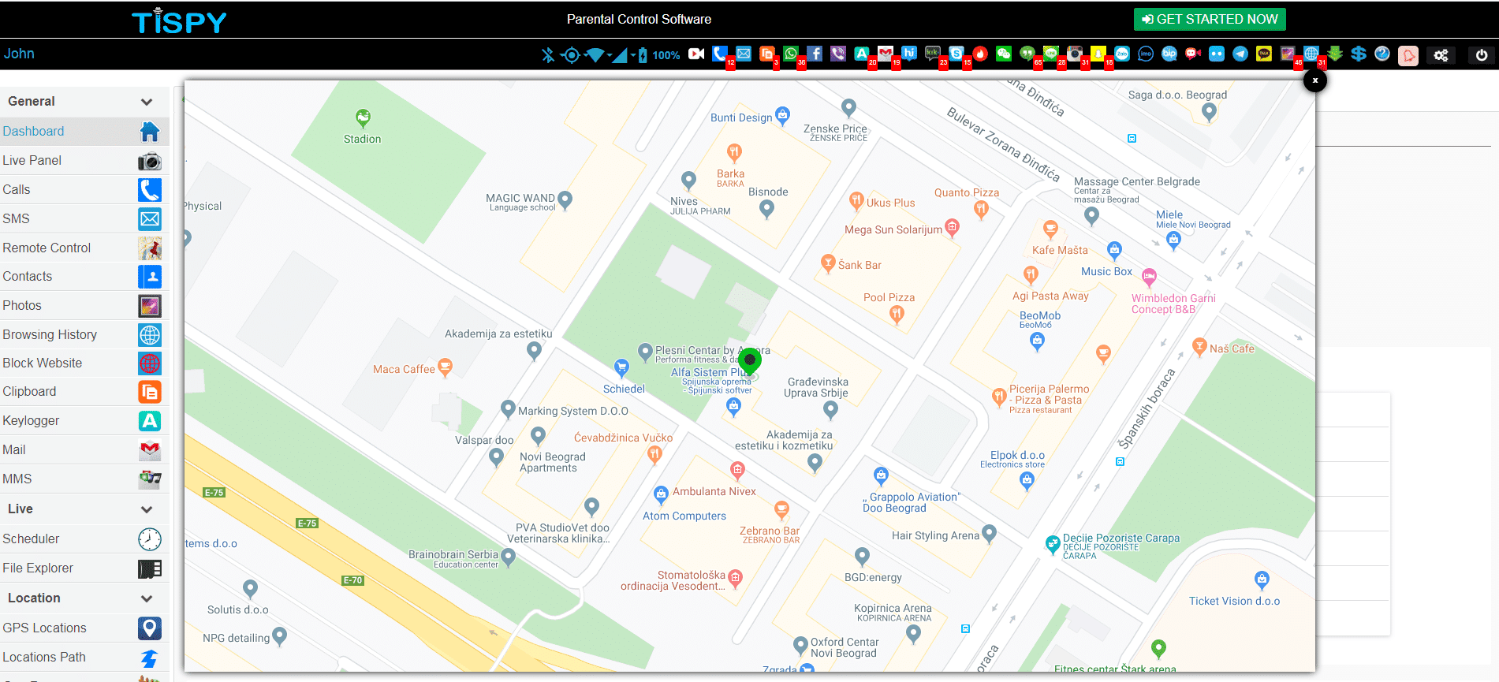This screenshot has width=1499, height=682.
Task: Click the notification bell icon
Action: (x=1408, y=55)
